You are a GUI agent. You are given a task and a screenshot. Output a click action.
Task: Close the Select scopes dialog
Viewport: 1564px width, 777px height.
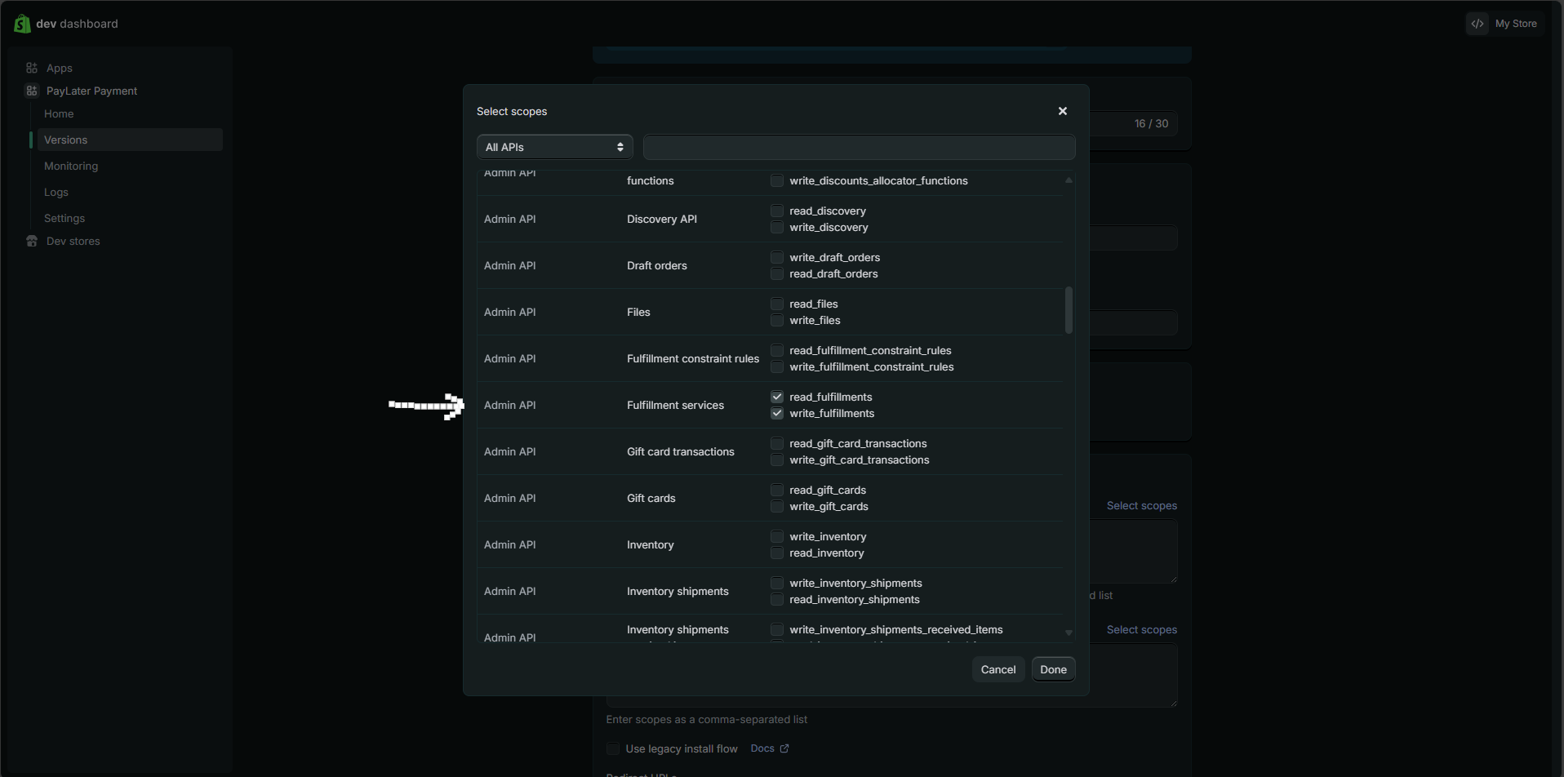[1062, 111]
